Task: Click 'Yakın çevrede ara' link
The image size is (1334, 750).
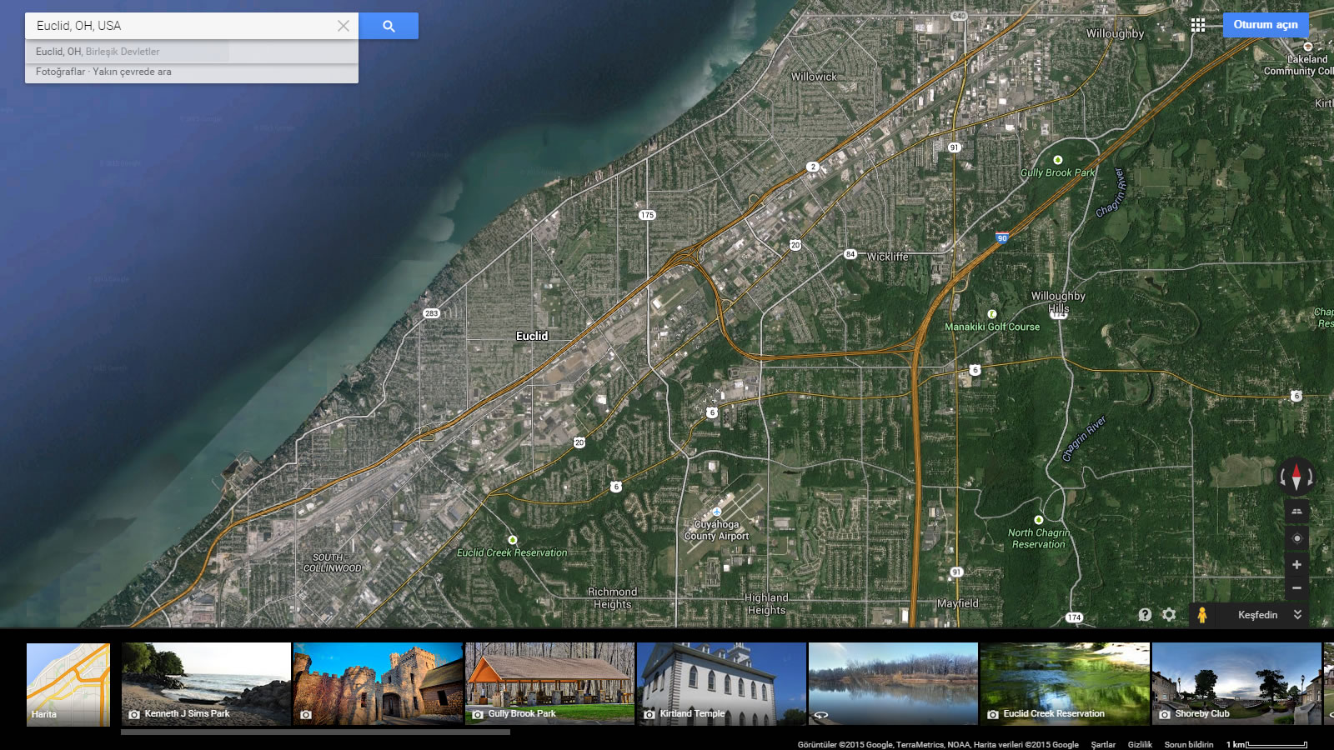Action: (x=132, y=72)
